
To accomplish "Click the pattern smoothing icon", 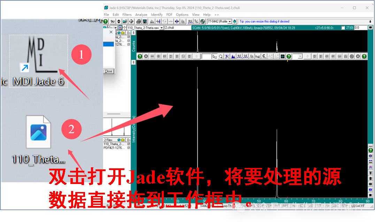I will [158, 22].
